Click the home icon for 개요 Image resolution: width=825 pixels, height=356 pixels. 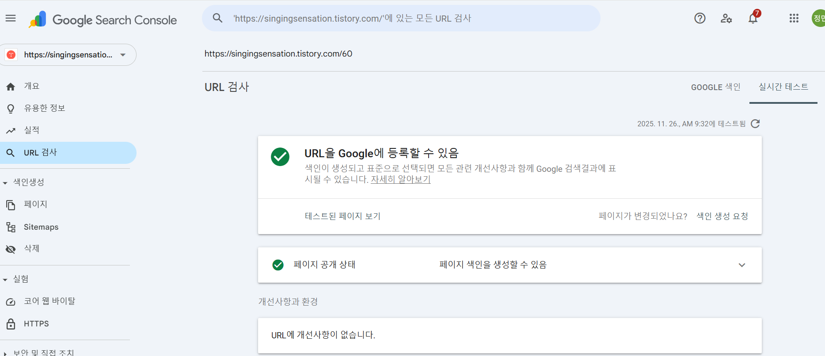point(11,87)
